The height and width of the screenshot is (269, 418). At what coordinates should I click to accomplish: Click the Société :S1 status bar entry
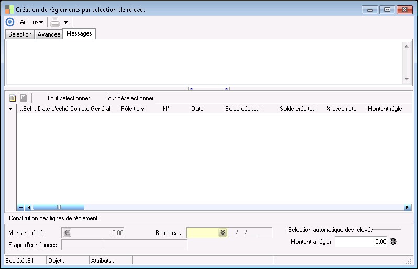[25, 261]
